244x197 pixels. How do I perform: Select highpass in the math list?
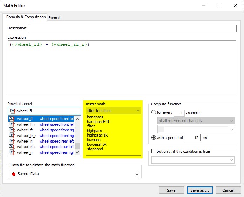point(94,131)
